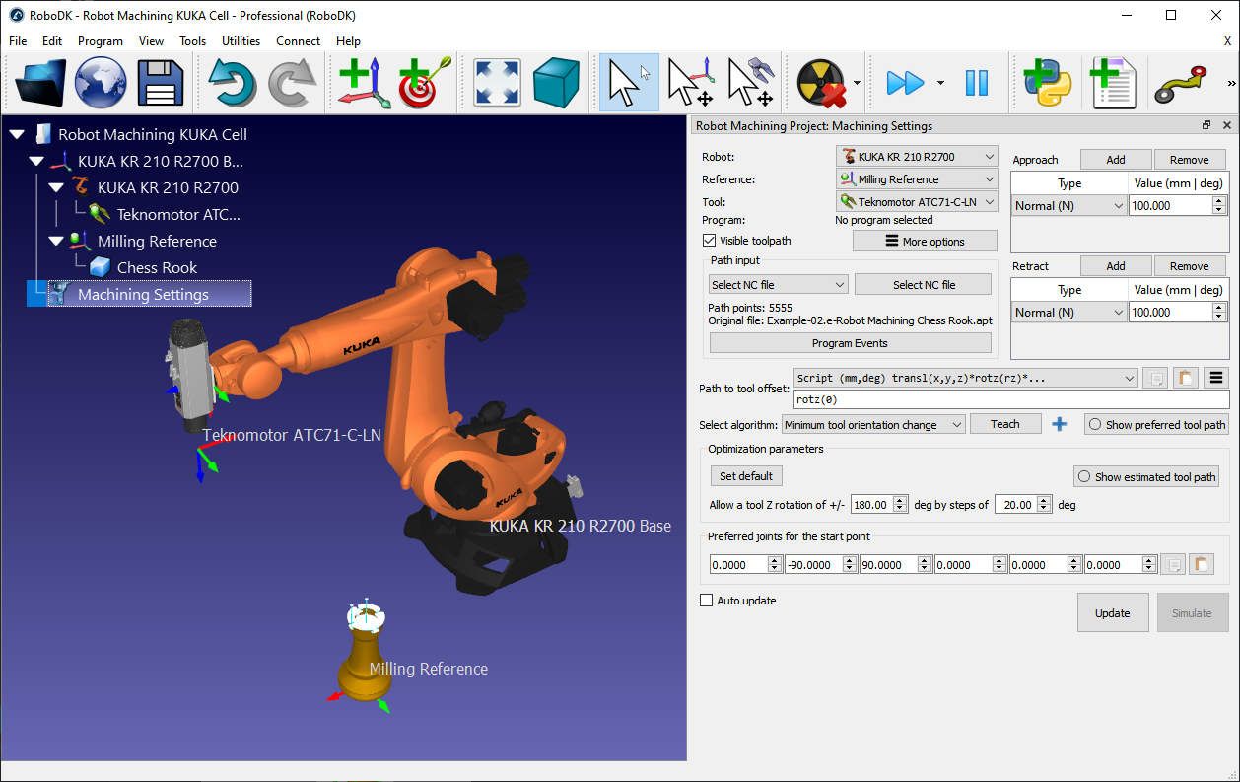Open a new RoboDK station with the globe icon
Screen dimensions: 1240x782
(x=101, y=83)
